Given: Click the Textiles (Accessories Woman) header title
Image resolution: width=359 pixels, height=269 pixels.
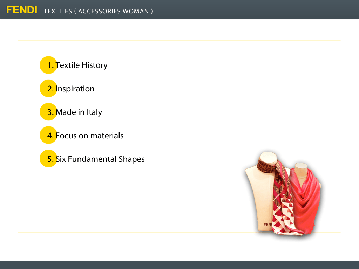Looking at the screenshot, I should click(98, 11).
